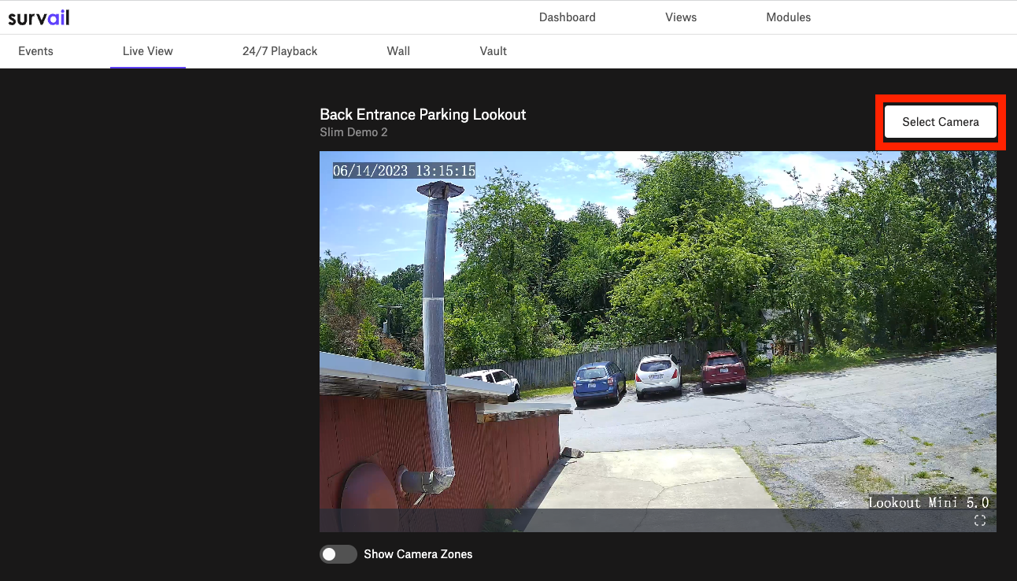Click the Back Entrance Parking Lookout title

[x=423, y=114]
